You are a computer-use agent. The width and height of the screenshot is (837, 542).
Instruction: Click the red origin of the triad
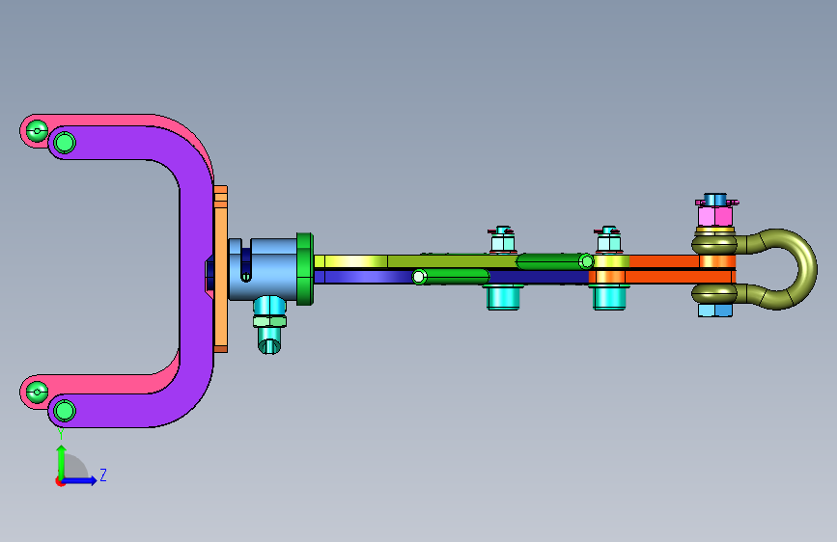pyautogui.click(x=59, y=481)
